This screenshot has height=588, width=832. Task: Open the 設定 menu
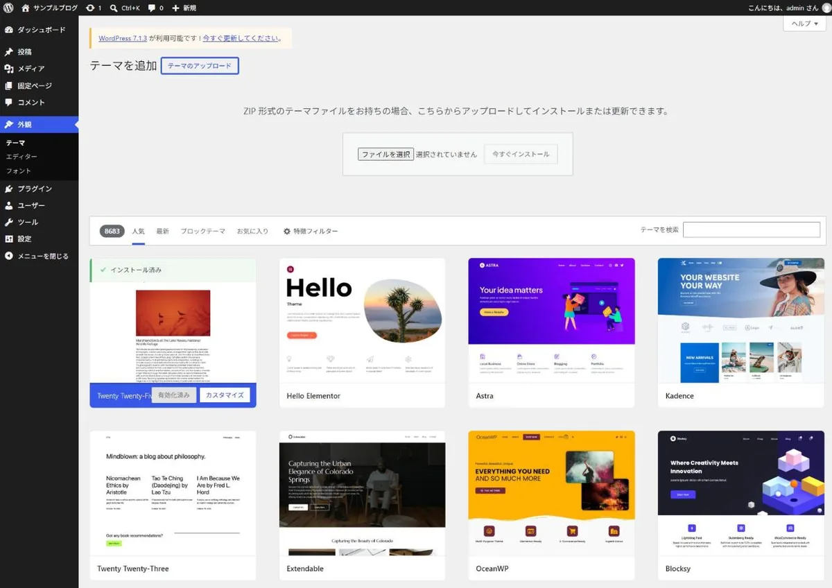pyautogui.click(x=39, y=239)
